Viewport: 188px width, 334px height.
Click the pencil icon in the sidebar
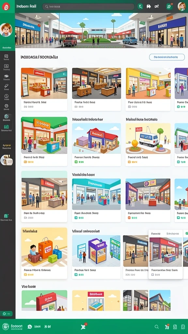(x=7, y=86)
